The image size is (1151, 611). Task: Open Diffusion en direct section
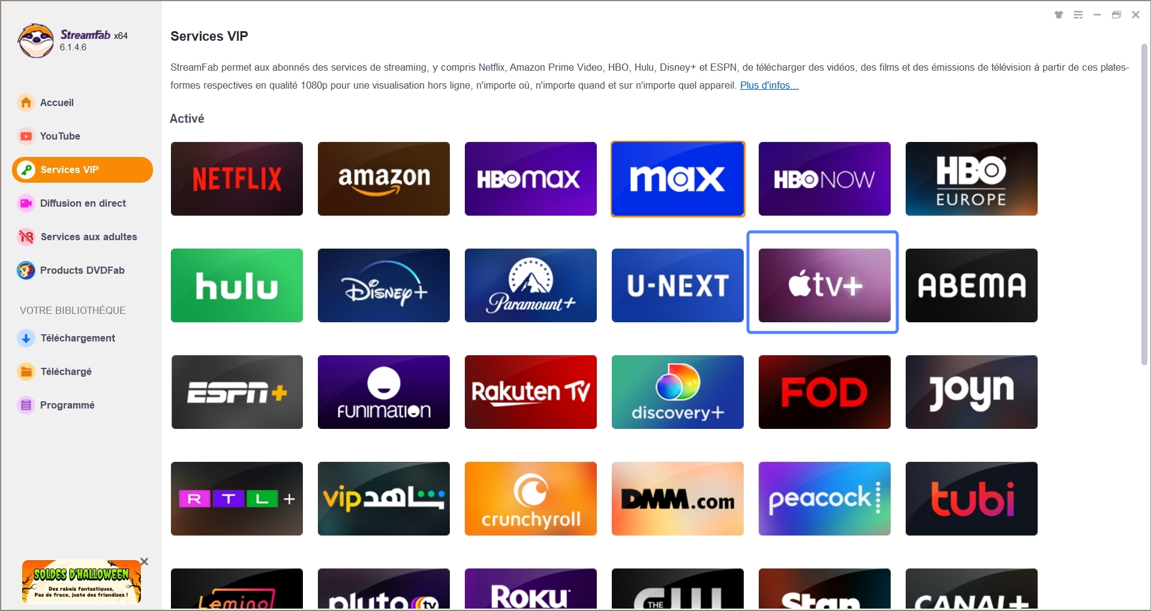click(82, 203)
